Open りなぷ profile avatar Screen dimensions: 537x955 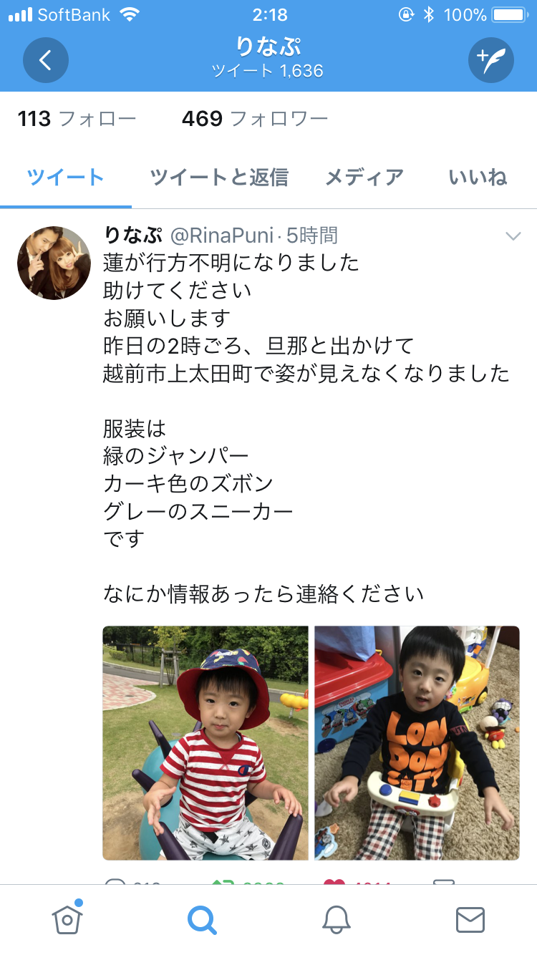(54, 263)
